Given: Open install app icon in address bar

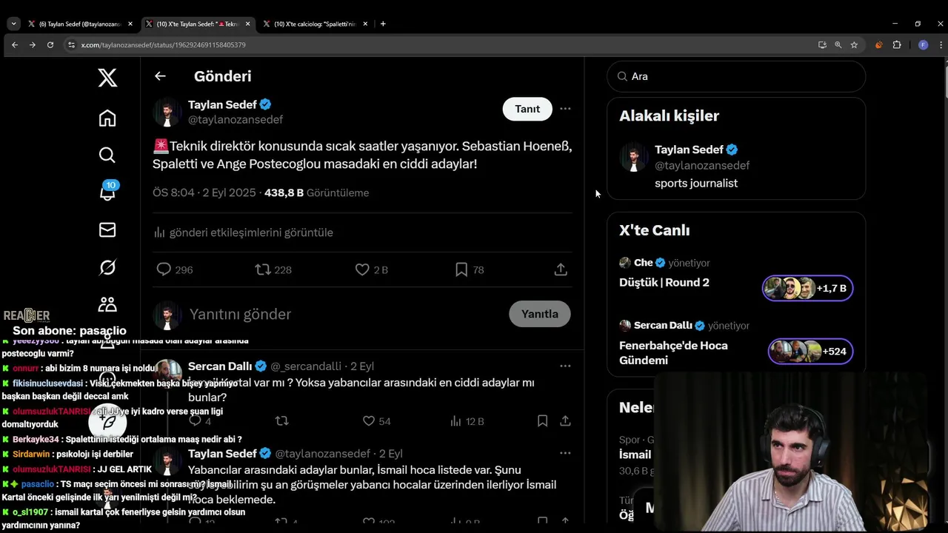Looking at the screenshot, I should click(x=822, y=44).
